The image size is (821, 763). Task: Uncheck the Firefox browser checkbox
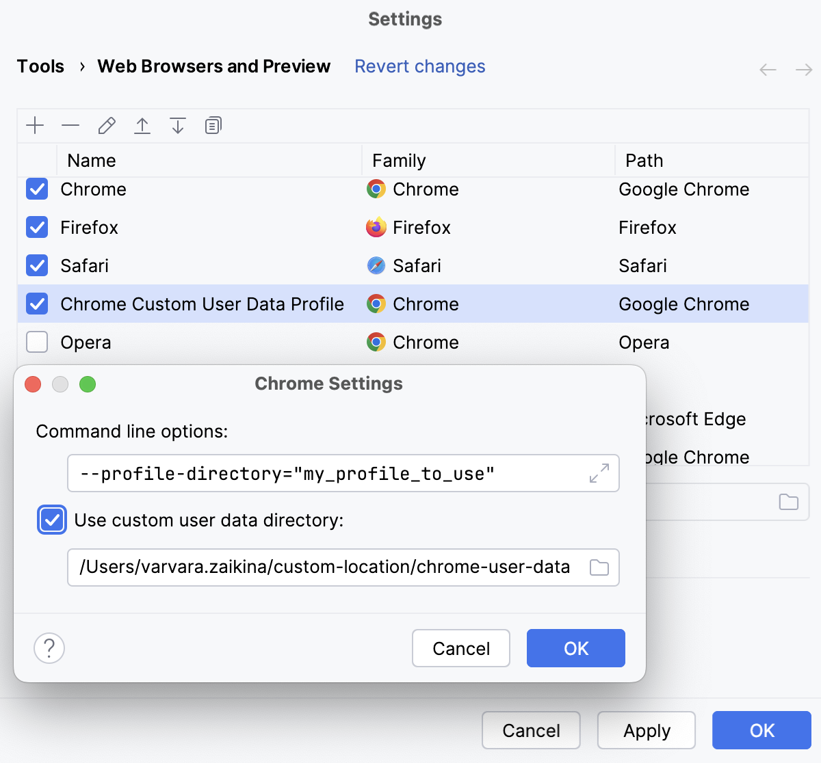[x=37, y=227]
